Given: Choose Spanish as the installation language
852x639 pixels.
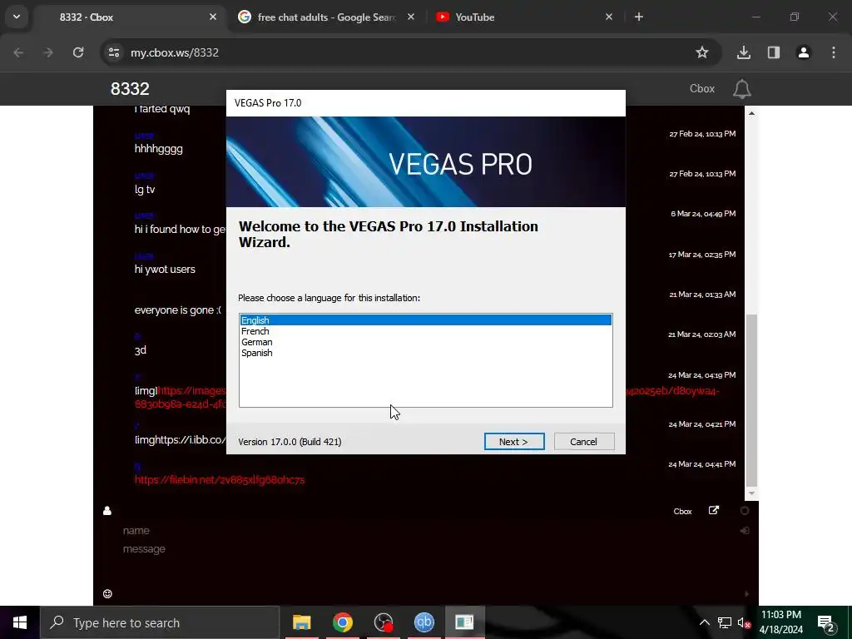Looking at the screenshot, I should click(425, 353).
